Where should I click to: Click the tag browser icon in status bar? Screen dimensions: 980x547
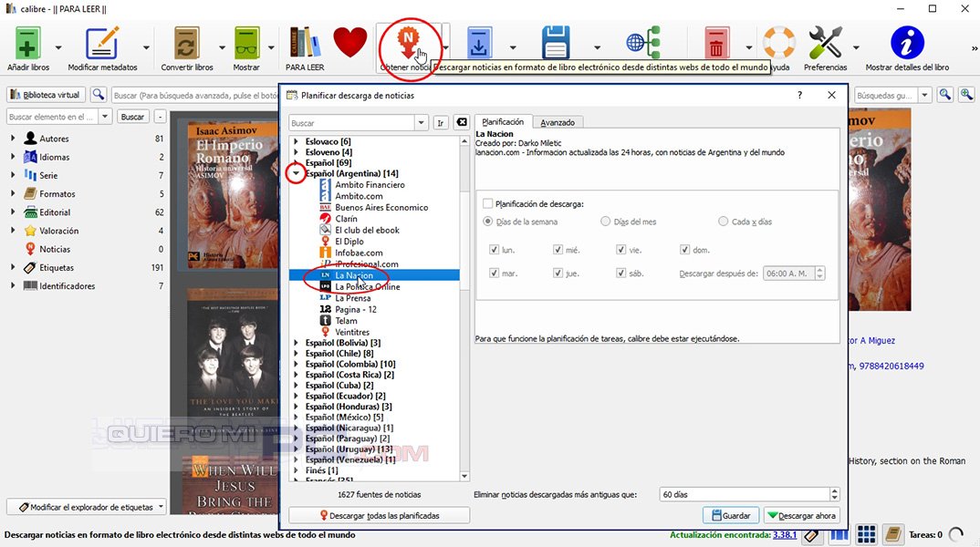pos(812,535)
